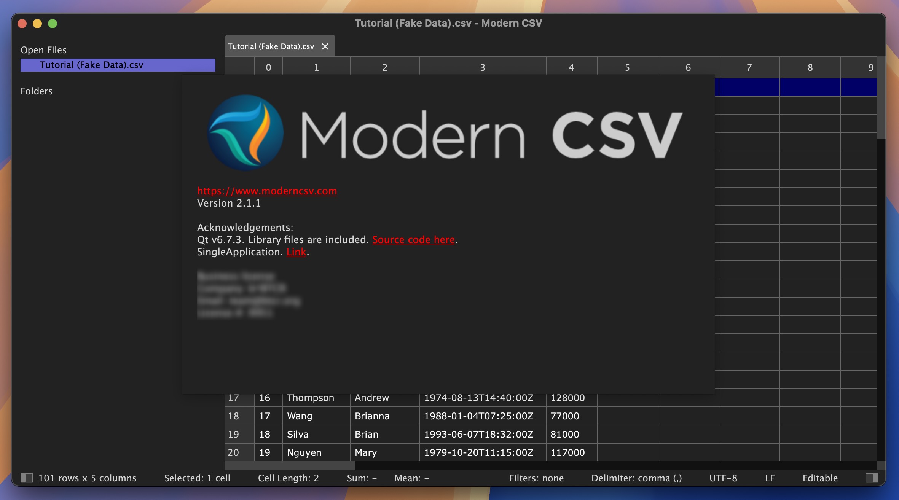Click the 101 rows x 5 columns status
This screenshot has width=899, height=500.
tap(87, 478)
